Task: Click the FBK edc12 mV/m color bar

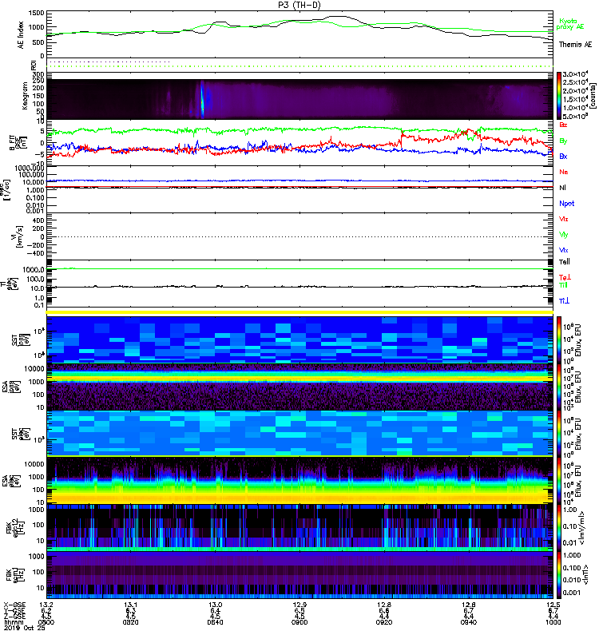Action: (x=559, y=527)
